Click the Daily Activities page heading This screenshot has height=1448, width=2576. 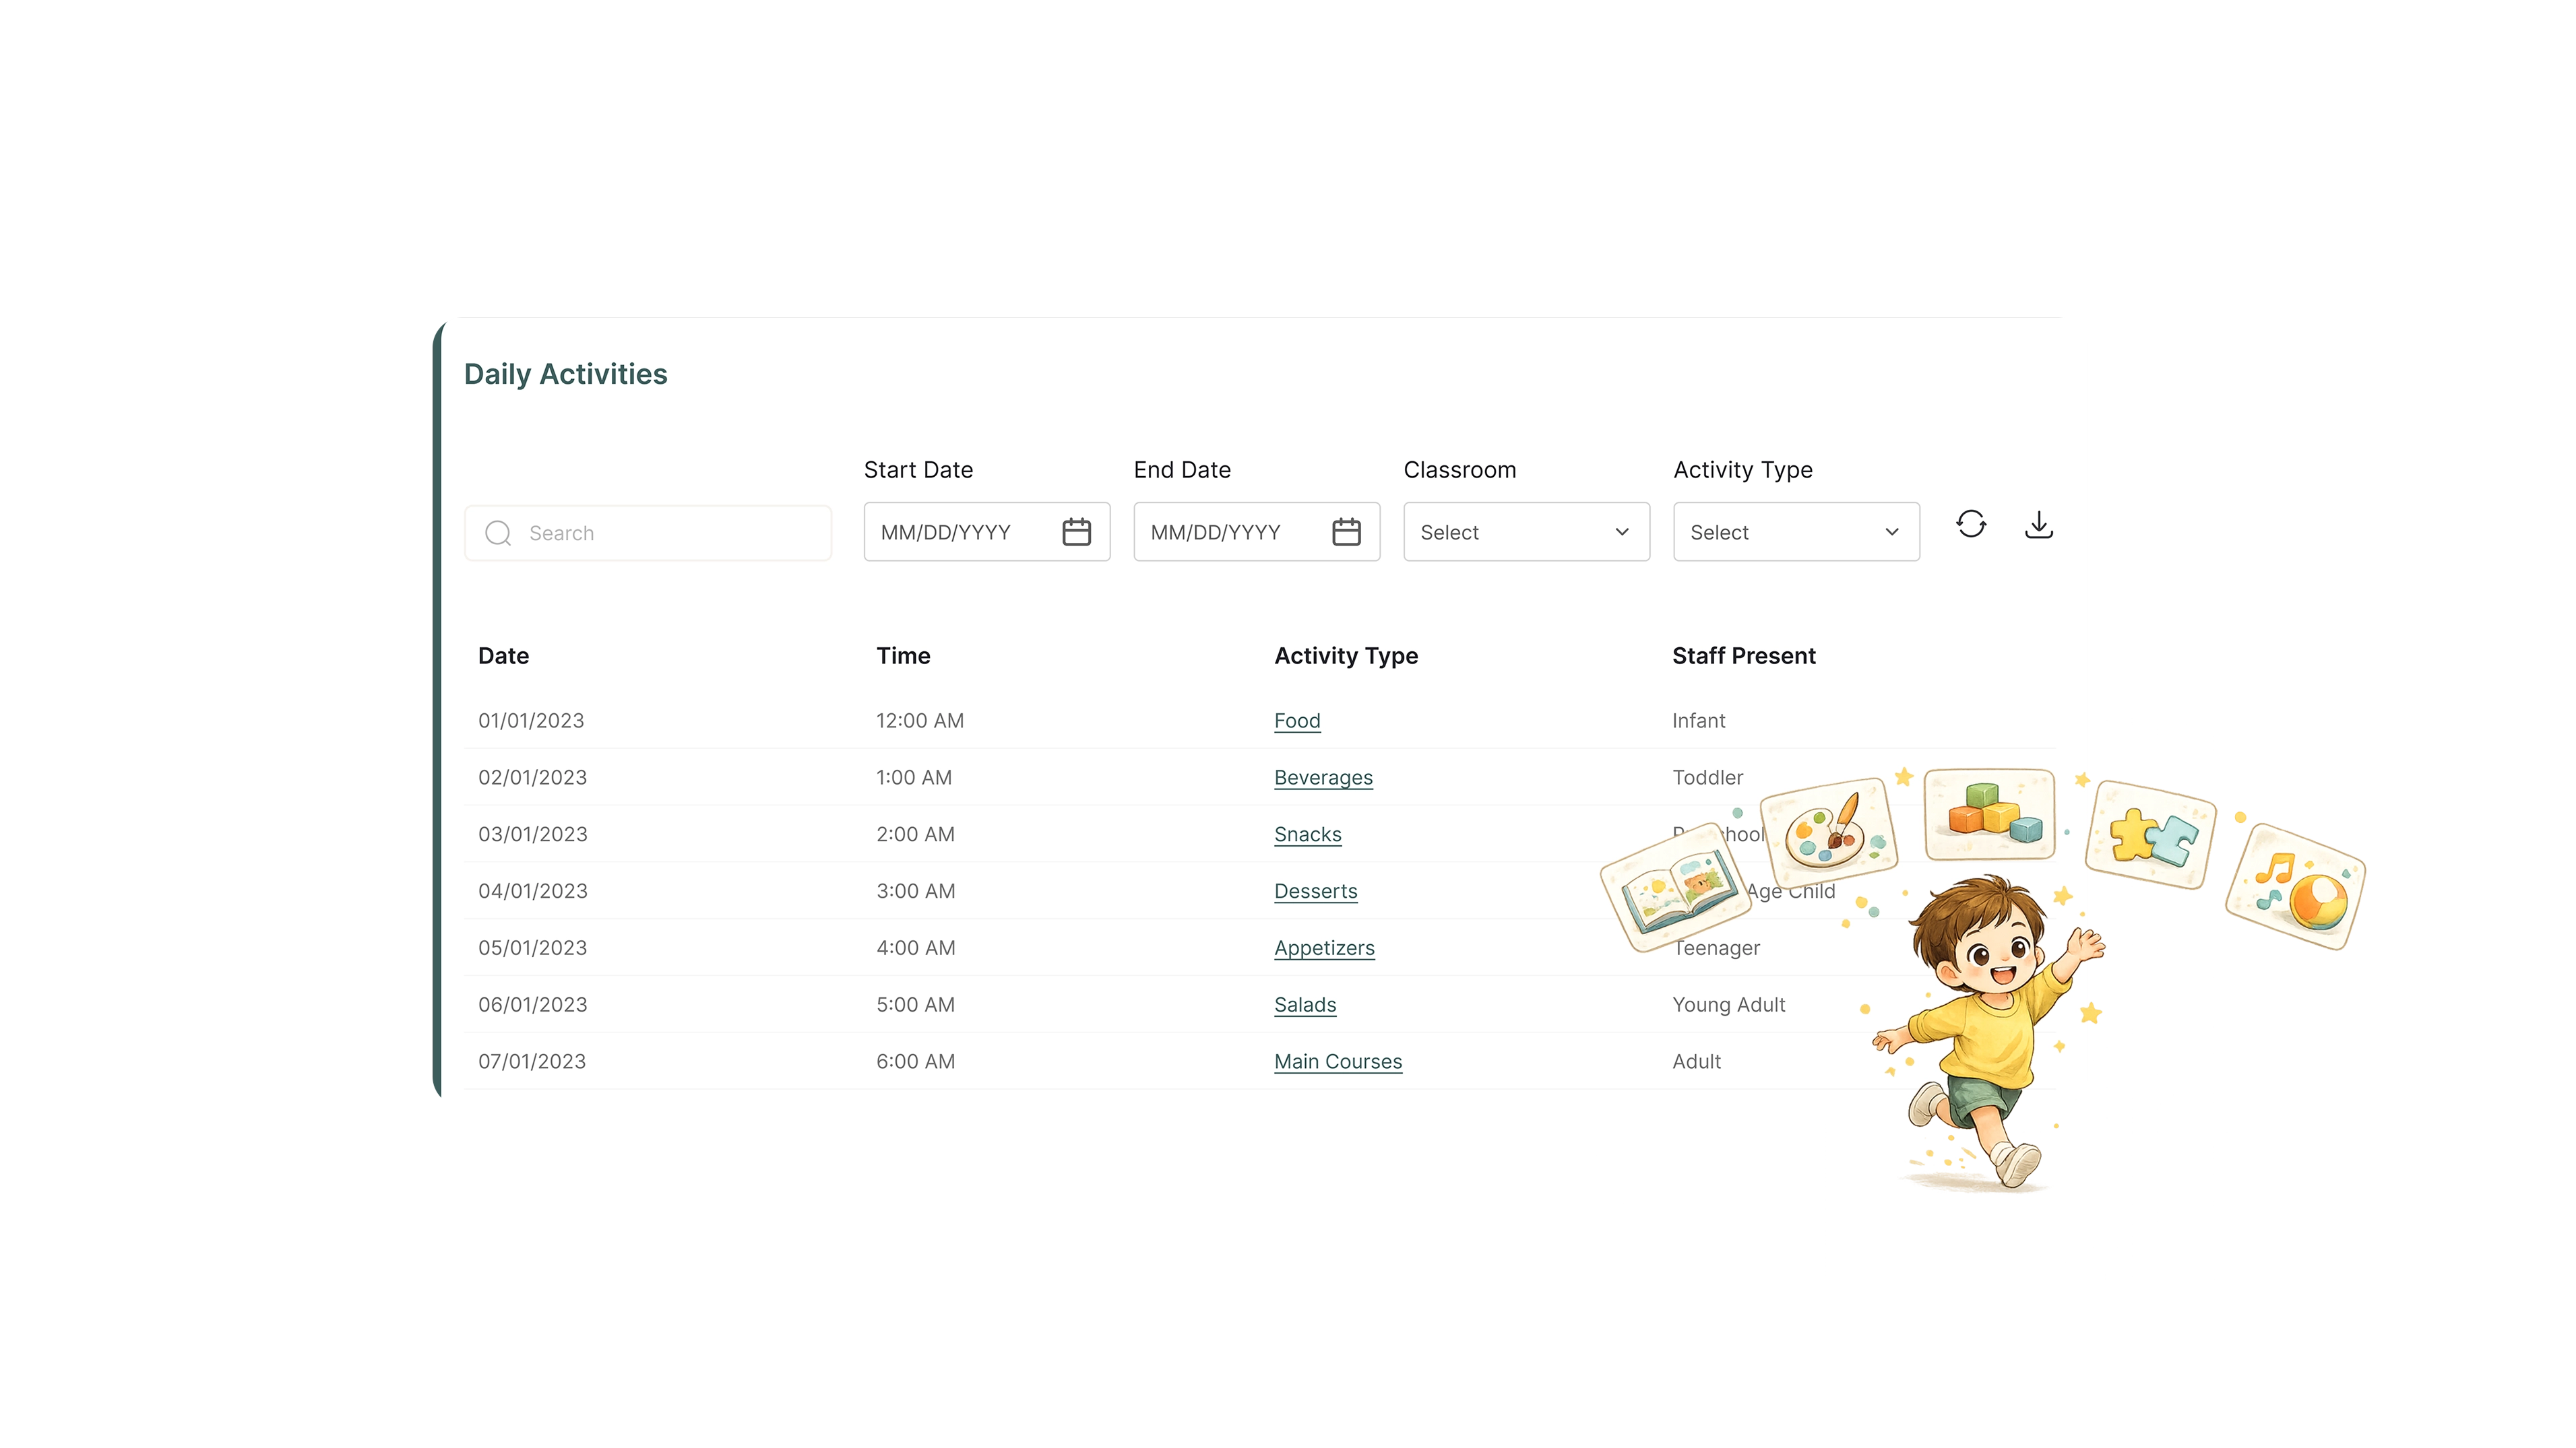pos(566,374)
